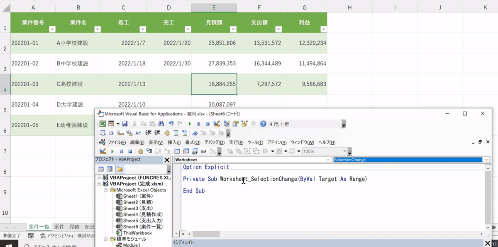Click View Code icon in Project panel
The image size is (498, 247).
[x=101, y=169]
